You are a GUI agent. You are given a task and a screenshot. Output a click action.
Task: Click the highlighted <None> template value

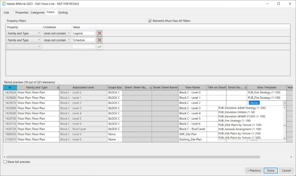254,103
